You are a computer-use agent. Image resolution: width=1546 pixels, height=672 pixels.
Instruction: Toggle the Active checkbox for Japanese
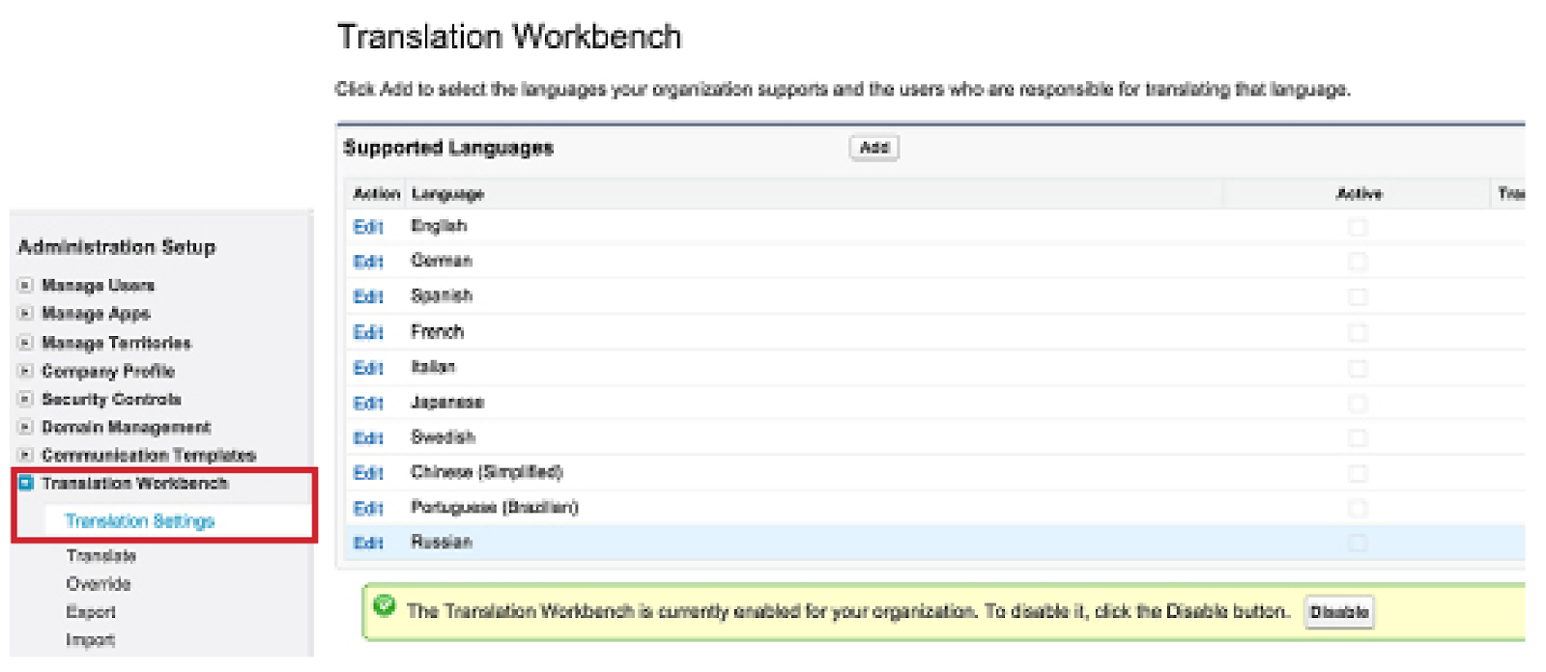coord(1358,404)
